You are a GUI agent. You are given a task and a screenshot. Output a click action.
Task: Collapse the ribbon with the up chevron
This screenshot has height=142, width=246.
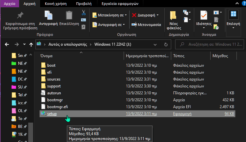coord(237,3)
